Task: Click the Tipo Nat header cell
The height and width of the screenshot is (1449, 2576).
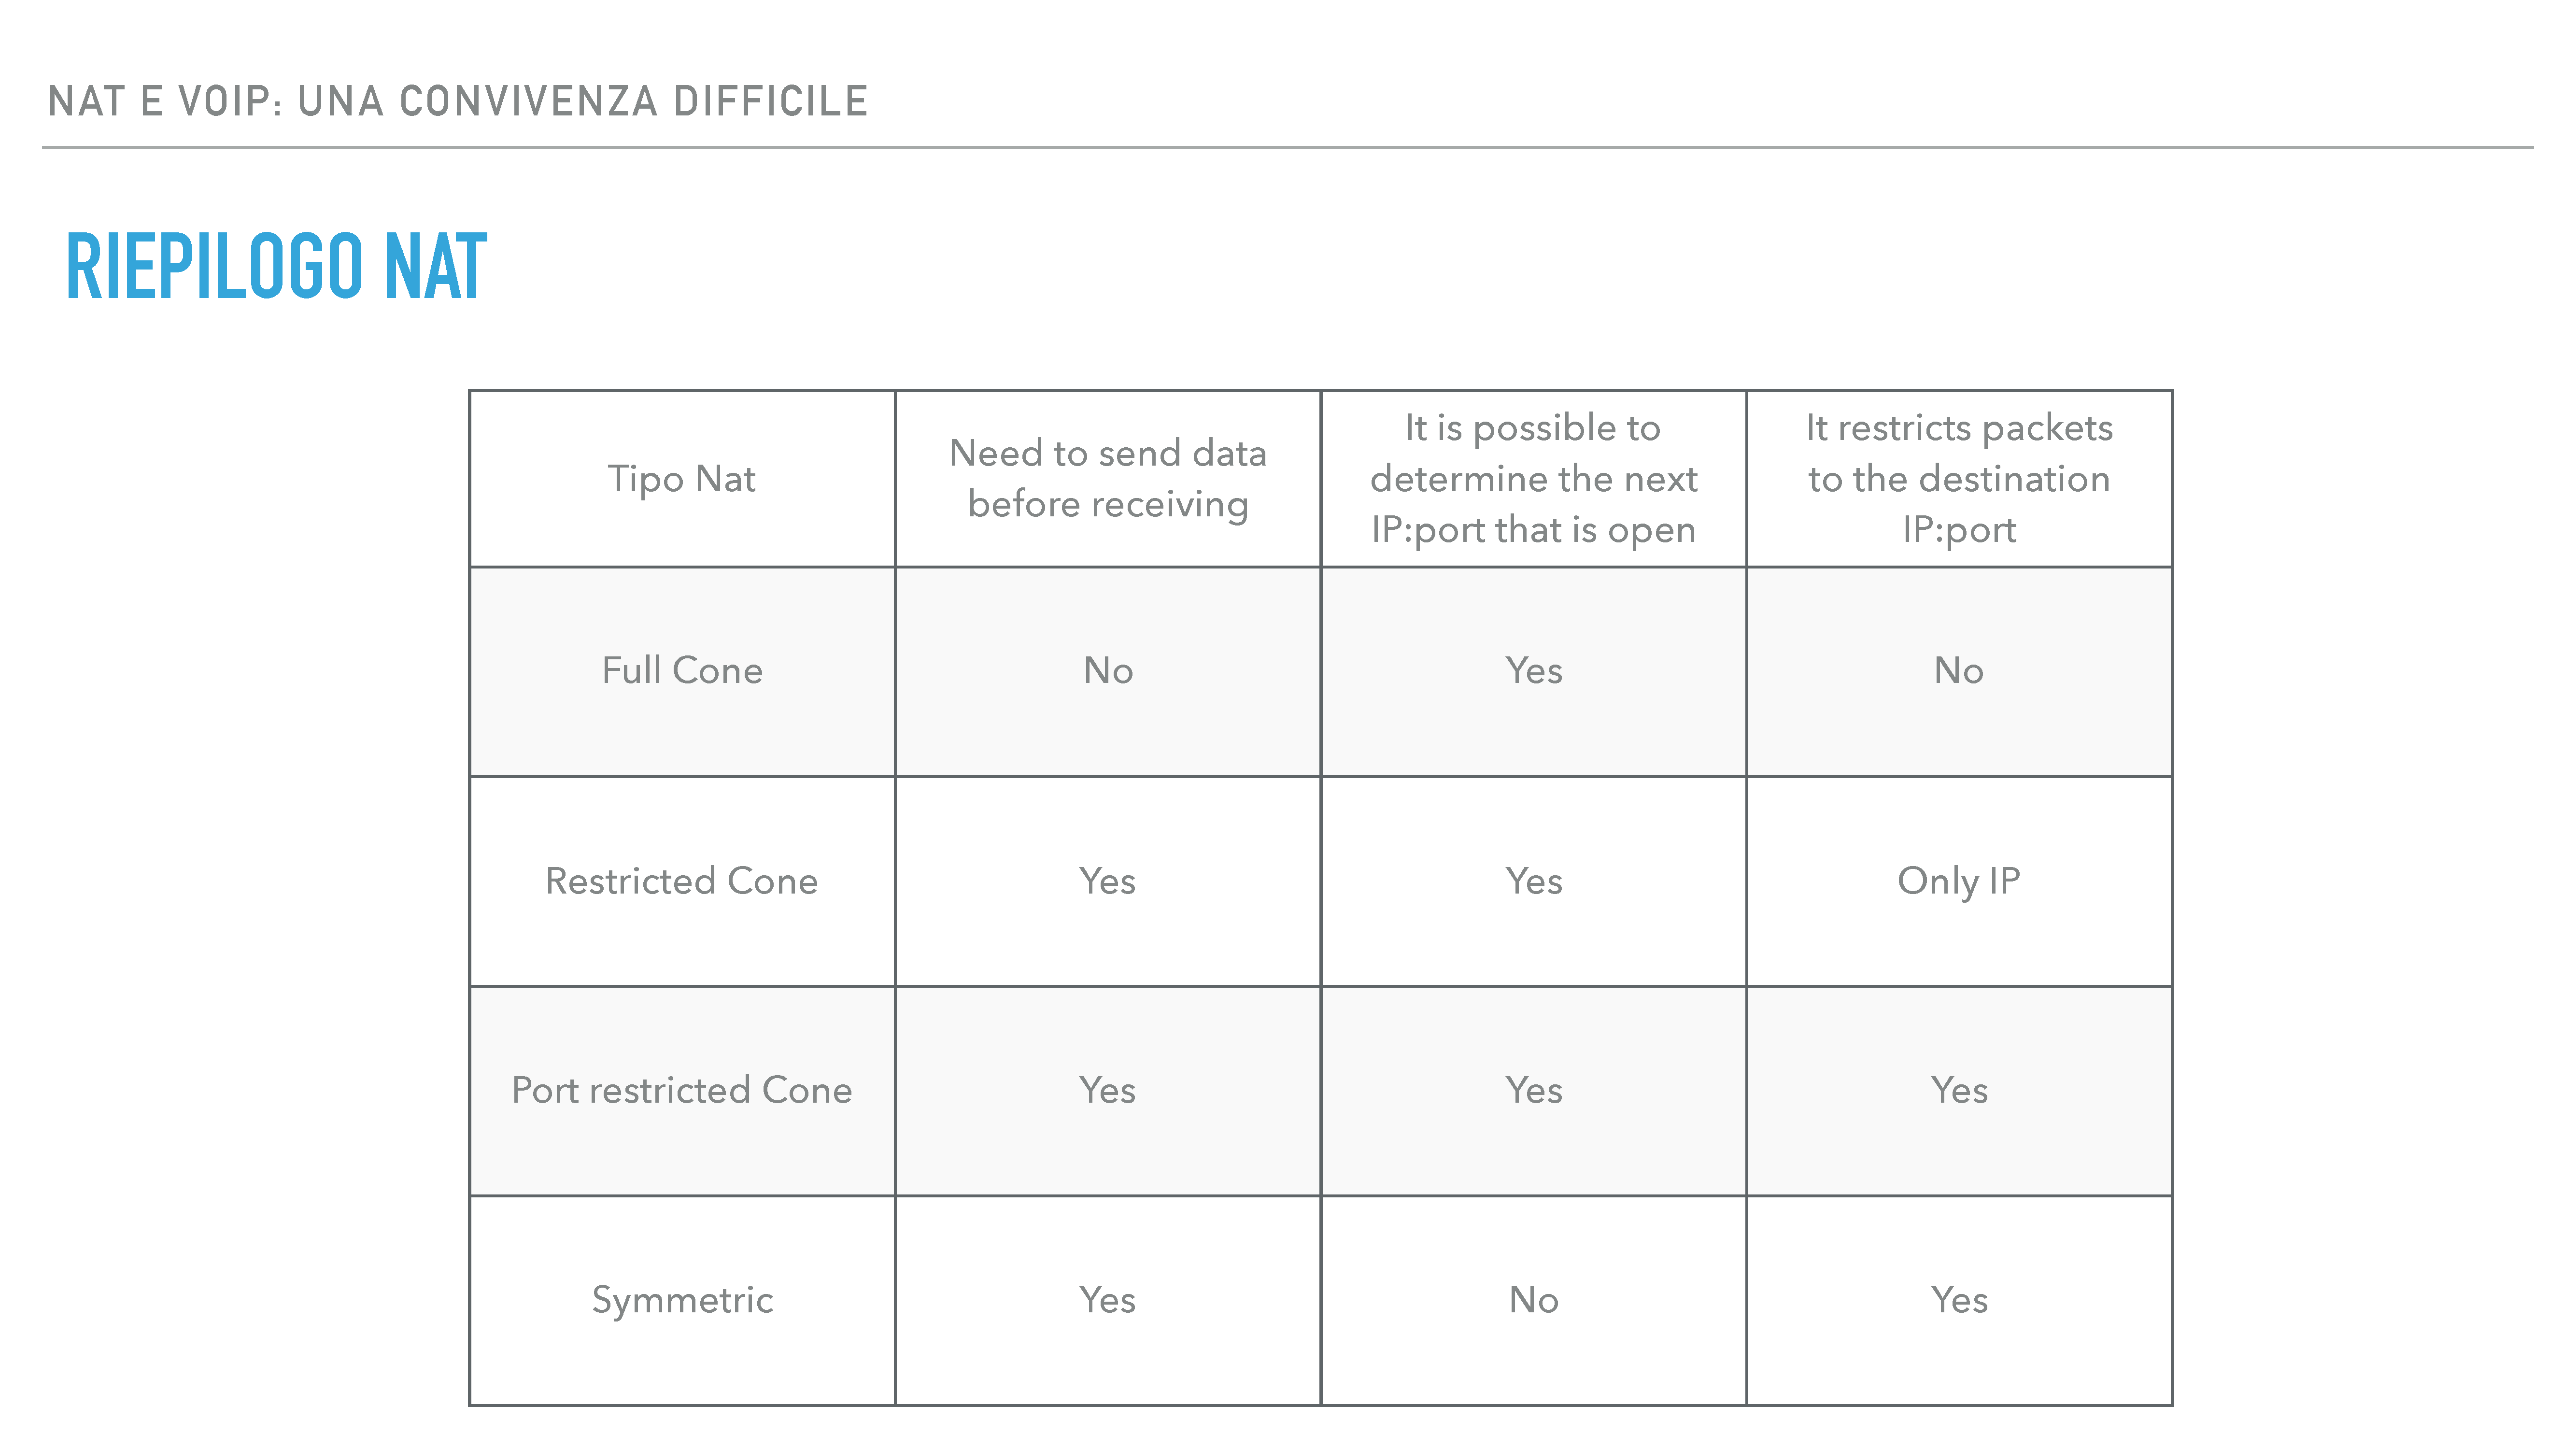Action: point(682,479)
